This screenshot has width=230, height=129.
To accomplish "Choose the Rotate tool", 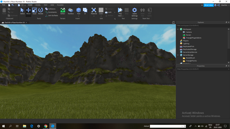I will point(41,11).
